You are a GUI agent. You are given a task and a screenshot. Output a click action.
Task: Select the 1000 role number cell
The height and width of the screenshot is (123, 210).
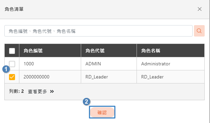coord(50,64)
